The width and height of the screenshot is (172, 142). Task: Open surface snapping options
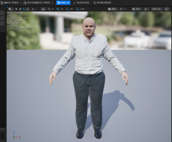[43, 9]
